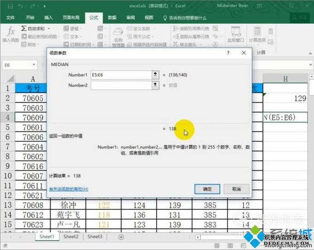Select row 13 header
314x250 pixels.
(x=8, y=205)
